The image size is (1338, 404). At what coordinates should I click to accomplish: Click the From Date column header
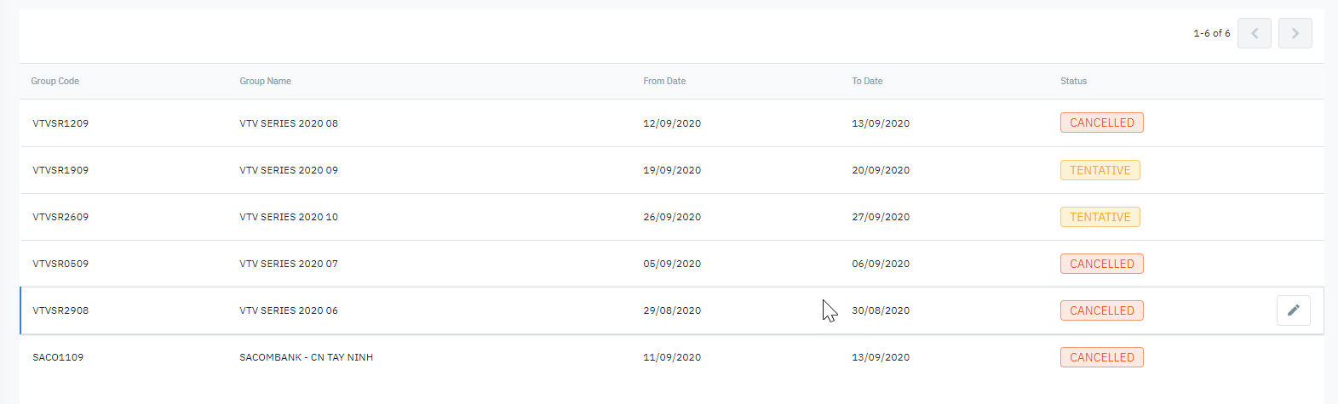tap(664, 81)
